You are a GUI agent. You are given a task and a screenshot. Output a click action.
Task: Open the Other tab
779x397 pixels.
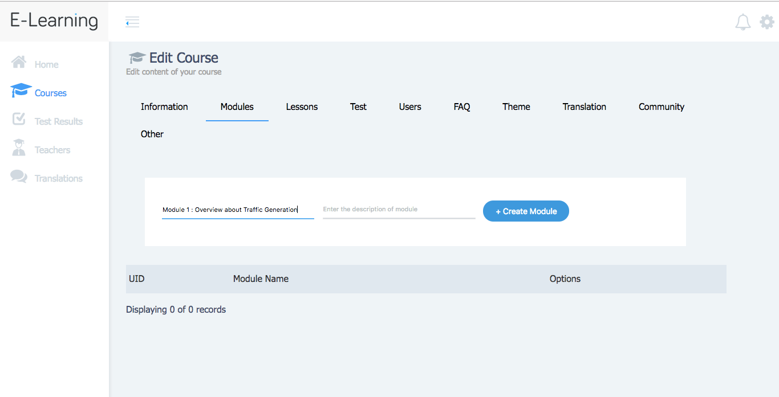coord(152,134)
